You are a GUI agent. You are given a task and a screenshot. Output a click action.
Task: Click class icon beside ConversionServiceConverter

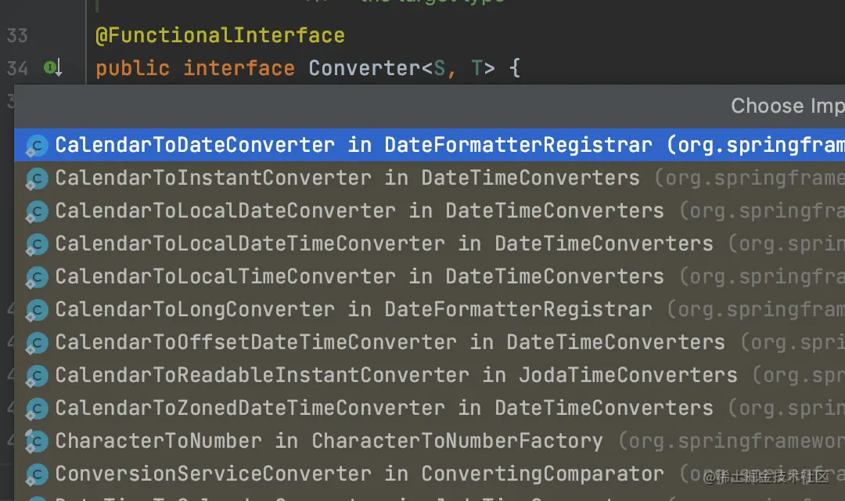pyautogui.click(x=37, y=474)
